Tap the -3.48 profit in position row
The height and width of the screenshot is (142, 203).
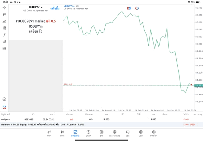[186, 119]
